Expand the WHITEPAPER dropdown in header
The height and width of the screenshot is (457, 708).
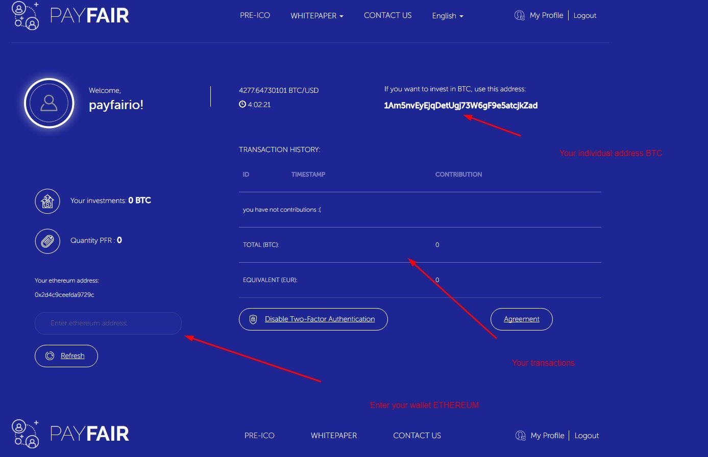pos(317,16)
